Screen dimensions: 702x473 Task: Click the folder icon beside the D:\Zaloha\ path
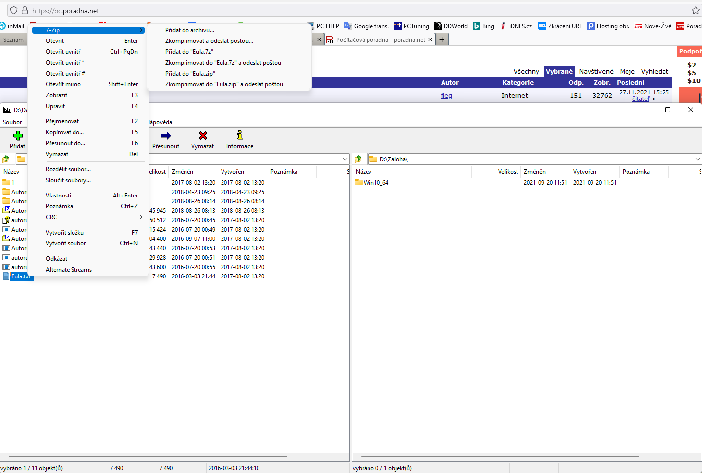coord(373,159)
